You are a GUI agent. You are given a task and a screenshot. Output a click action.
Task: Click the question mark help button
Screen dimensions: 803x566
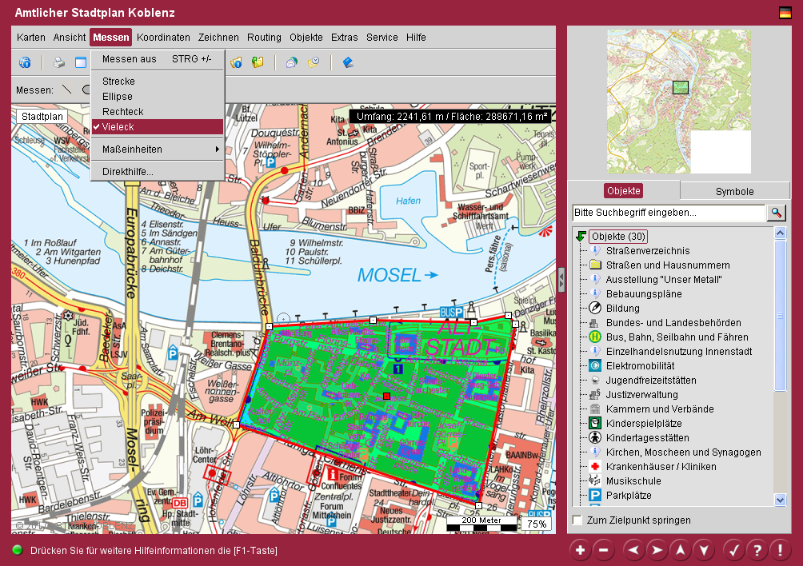[x=756, y=550]
